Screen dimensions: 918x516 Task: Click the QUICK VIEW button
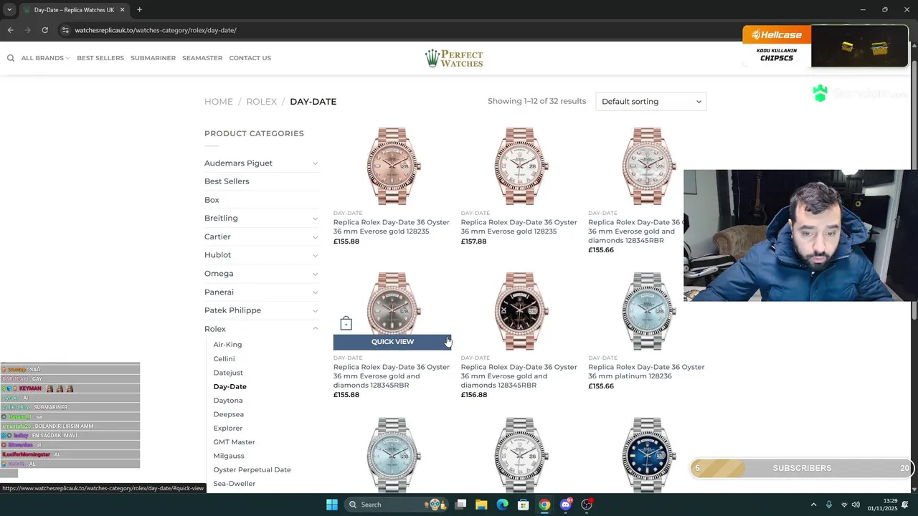coord(392,342)
